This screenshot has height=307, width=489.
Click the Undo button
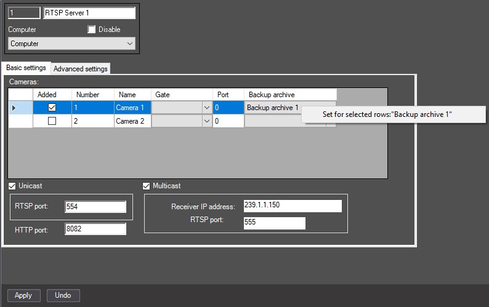pyautogui.click(x=63, y=295)
